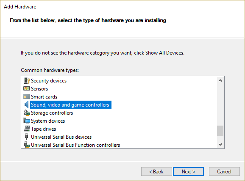
Task: Click the list scrollbar down arrow
Action: click(x=220, y=145)
